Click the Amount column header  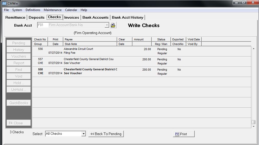click(x=139, y=39)
